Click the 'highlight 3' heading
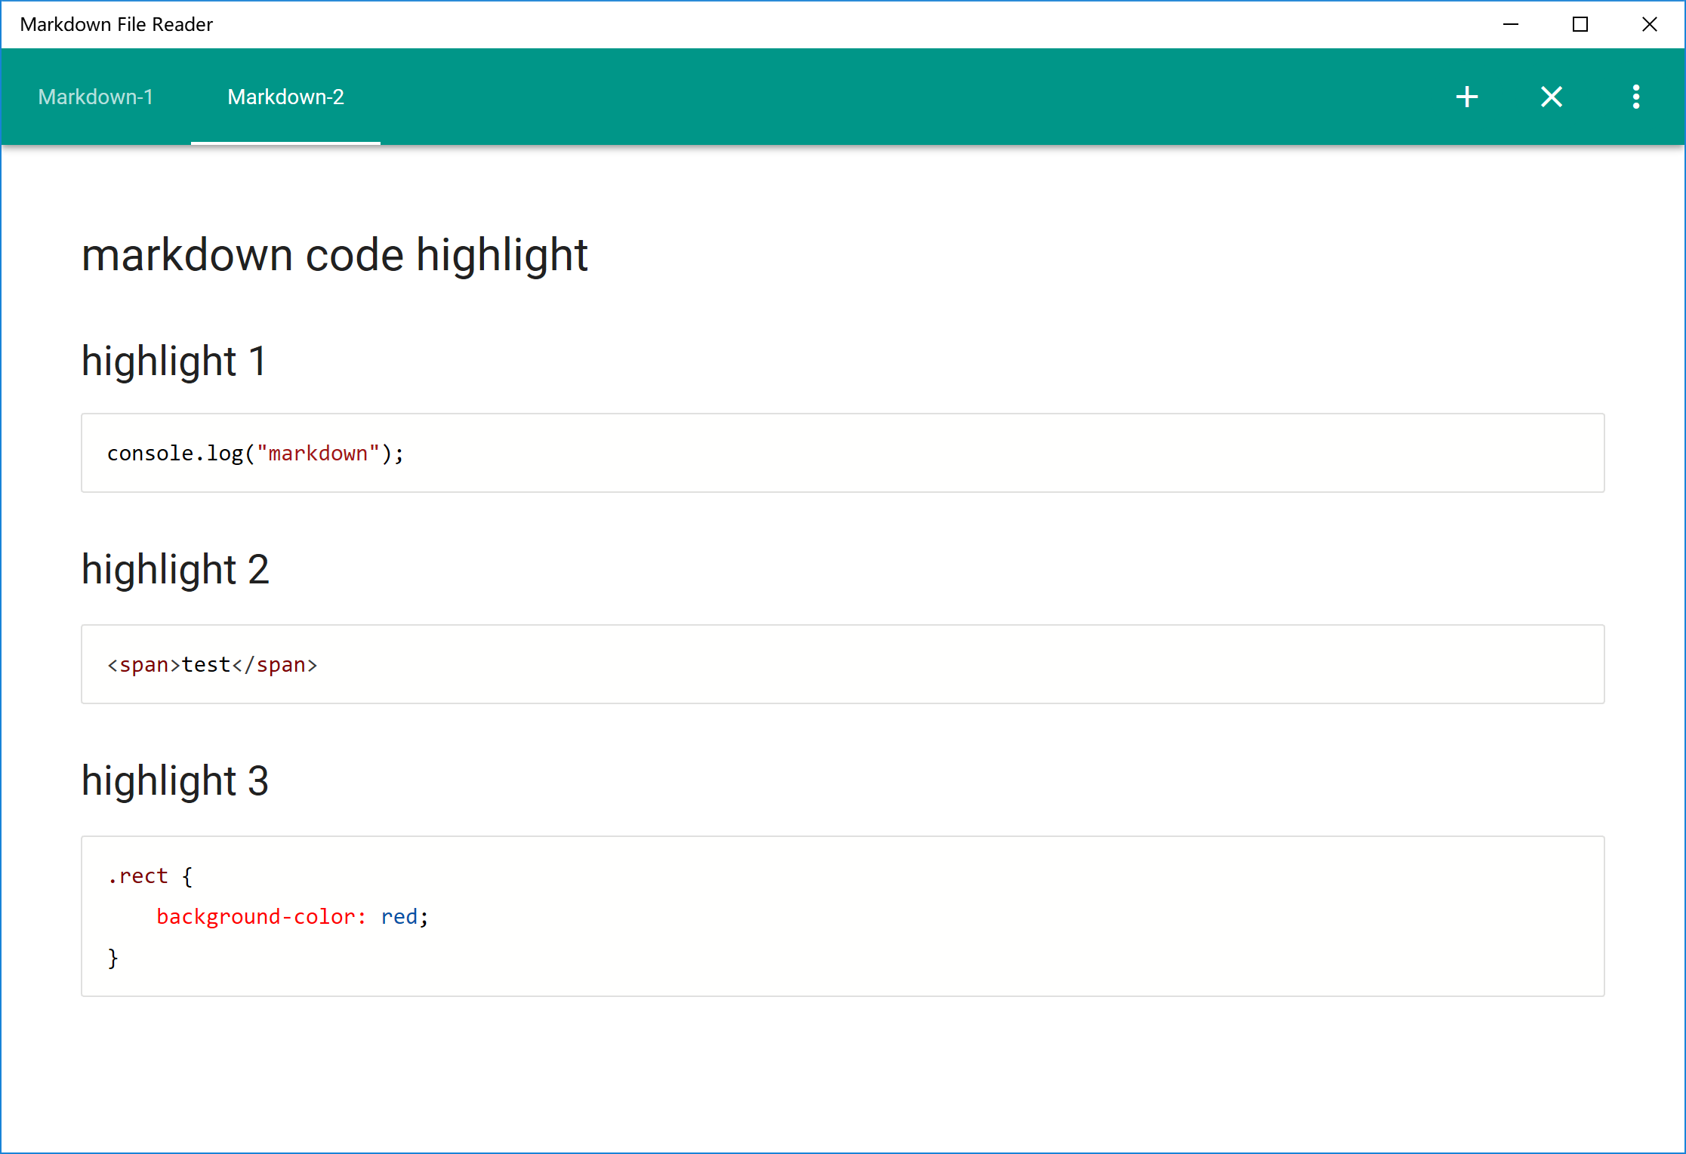 coord(175,780)
